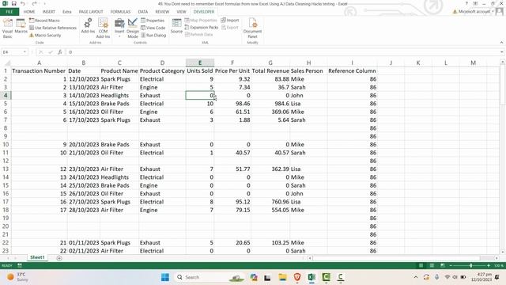This screenshot has height=285, width=506.
Task: Click the Insert Function fx button
Action: [60, 52]
